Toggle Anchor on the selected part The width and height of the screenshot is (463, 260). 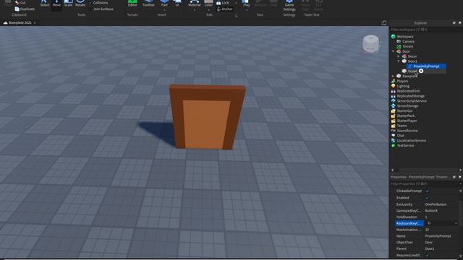225,9
